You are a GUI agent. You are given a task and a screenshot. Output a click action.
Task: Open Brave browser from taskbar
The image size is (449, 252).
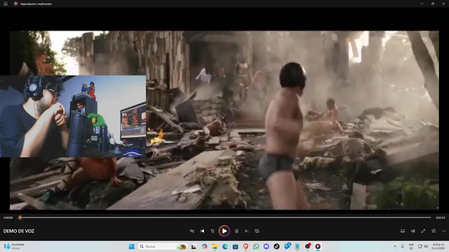pyautogui.click(x=246, y=246)
